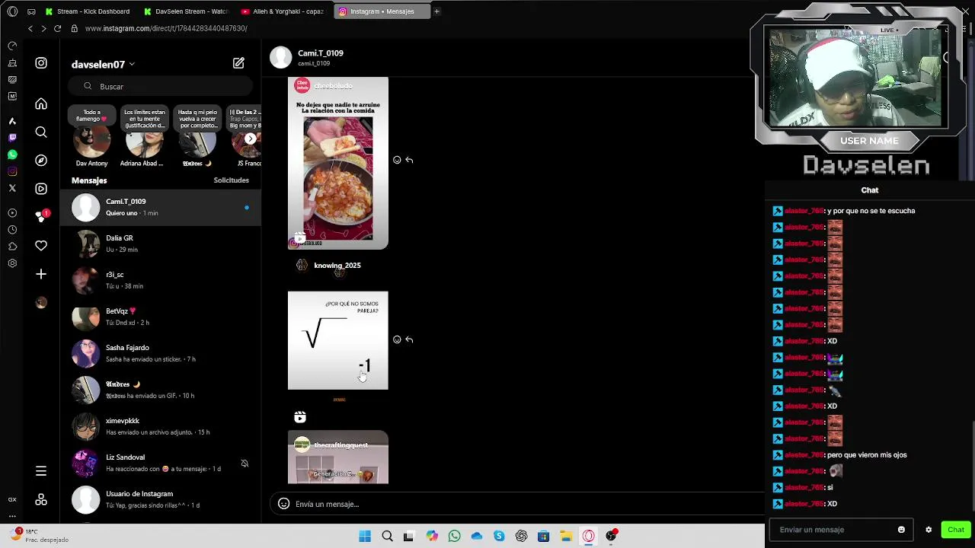The image size is (975, 548).
Task: Switch to Alleh & Yorghaki YouTube tab
Action: (x=284, y=11)
